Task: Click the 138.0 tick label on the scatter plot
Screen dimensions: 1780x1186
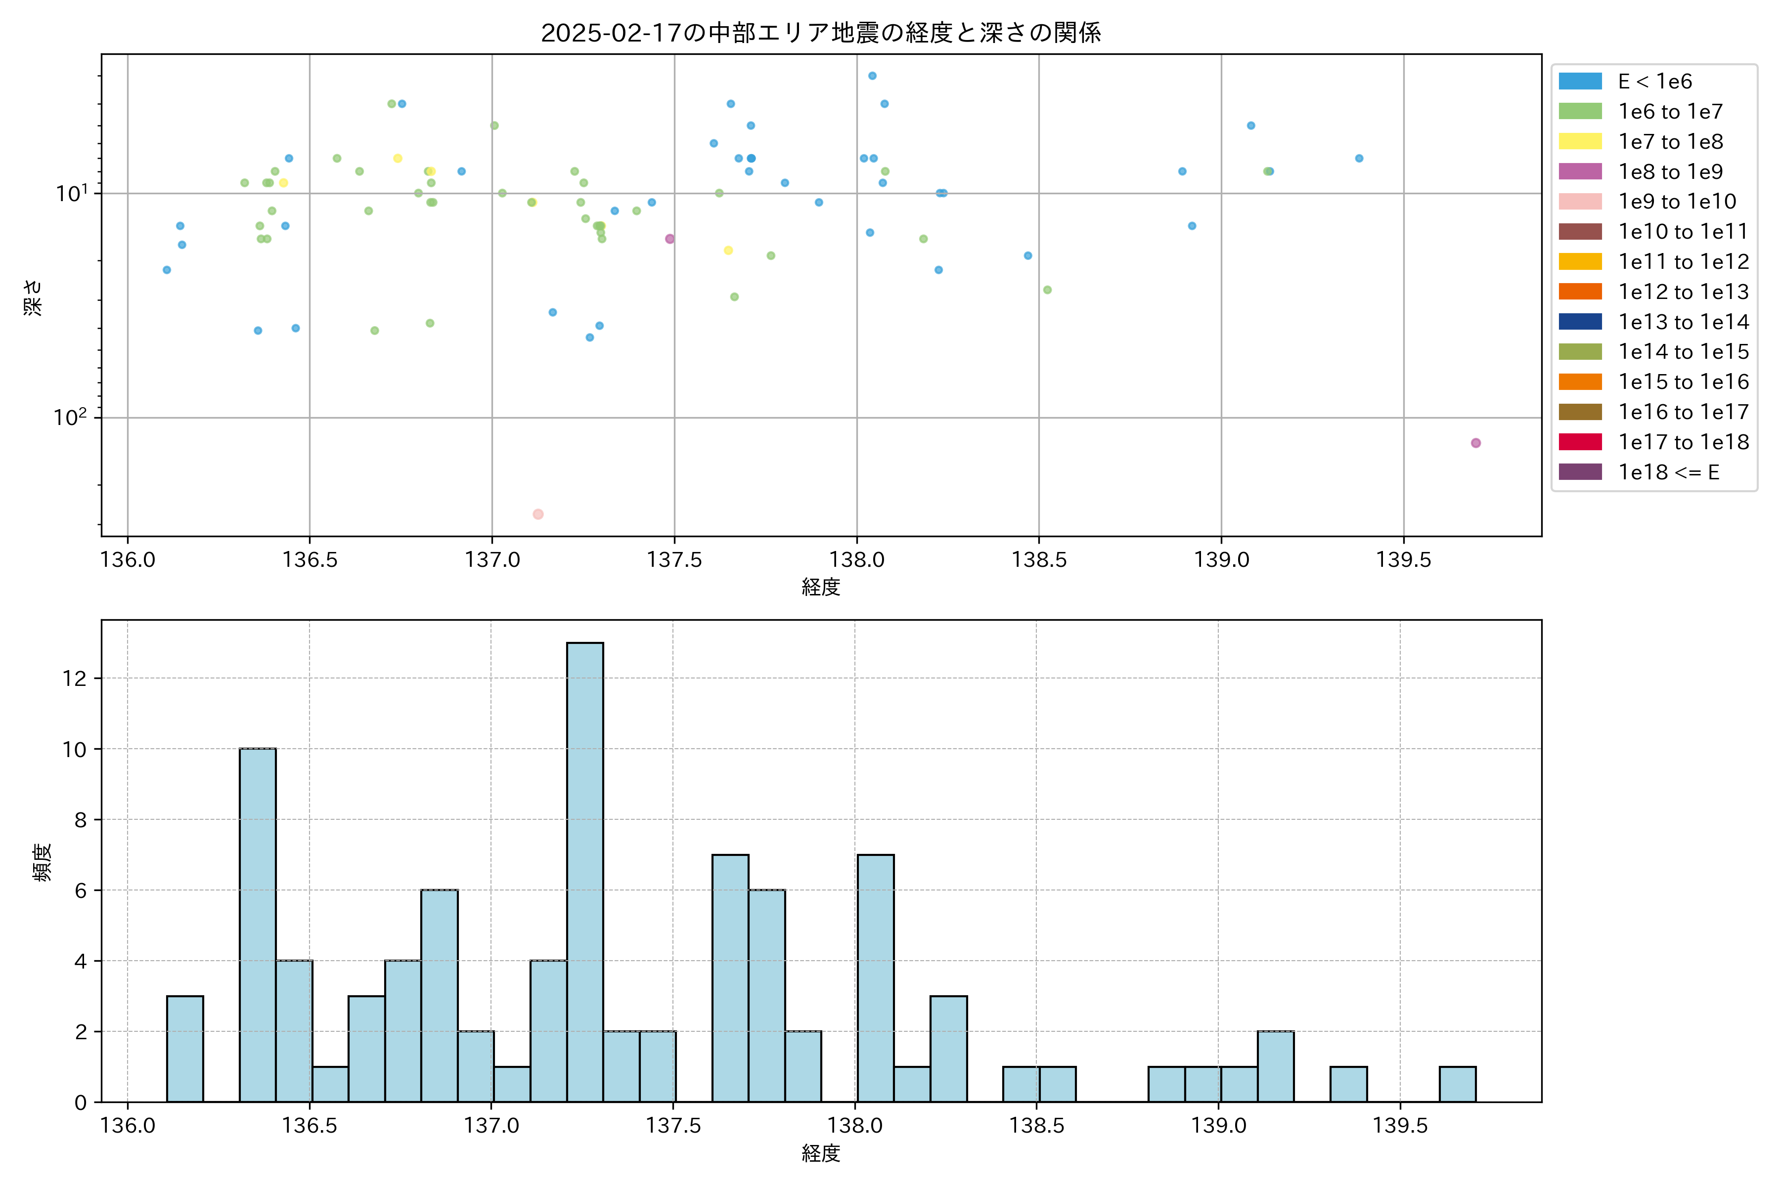Action: click(x=857, y=560)
